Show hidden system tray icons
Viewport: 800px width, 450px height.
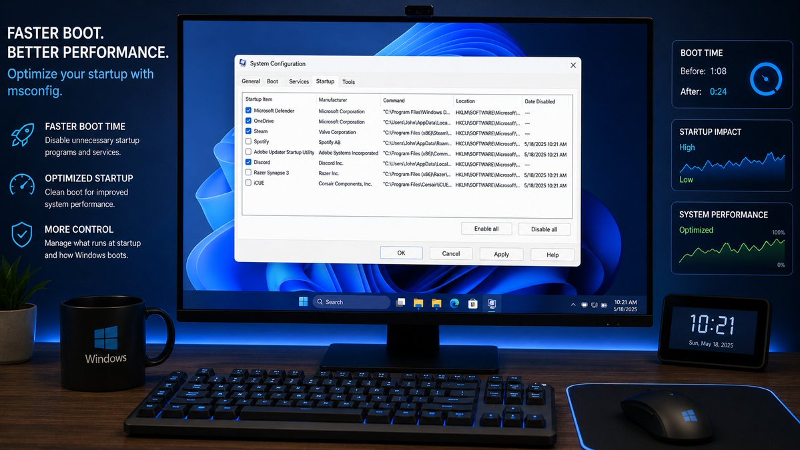(573, 305)
